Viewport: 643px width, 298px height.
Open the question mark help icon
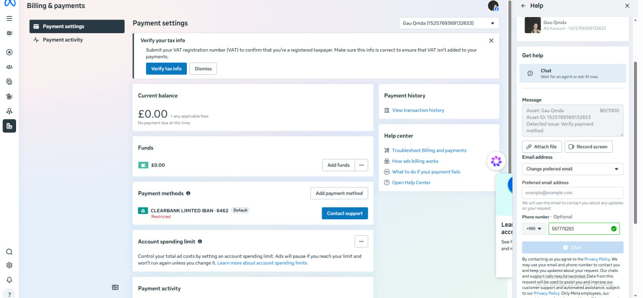pos(9,294)
